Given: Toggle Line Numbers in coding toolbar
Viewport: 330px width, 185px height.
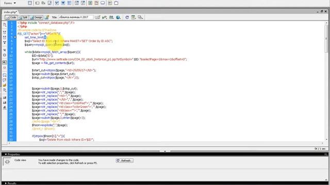Looking at the screenshot, I should point(5,63).
